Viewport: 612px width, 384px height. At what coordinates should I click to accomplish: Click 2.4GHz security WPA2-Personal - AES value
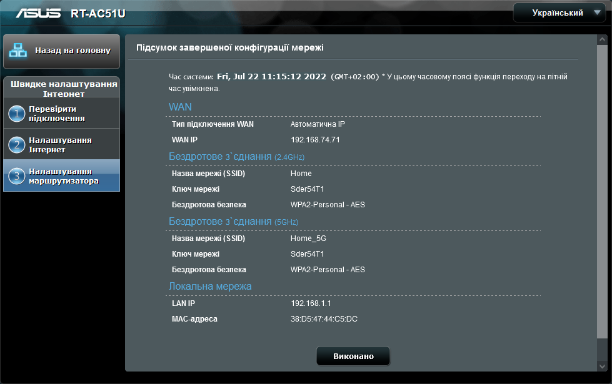pos(328,205)
